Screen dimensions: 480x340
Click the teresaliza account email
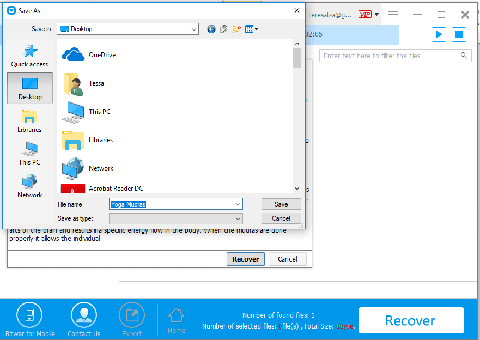point(330,15)
